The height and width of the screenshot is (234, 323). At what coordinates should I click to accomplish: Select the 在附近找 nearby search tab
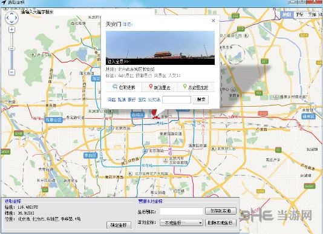[124, 87]
